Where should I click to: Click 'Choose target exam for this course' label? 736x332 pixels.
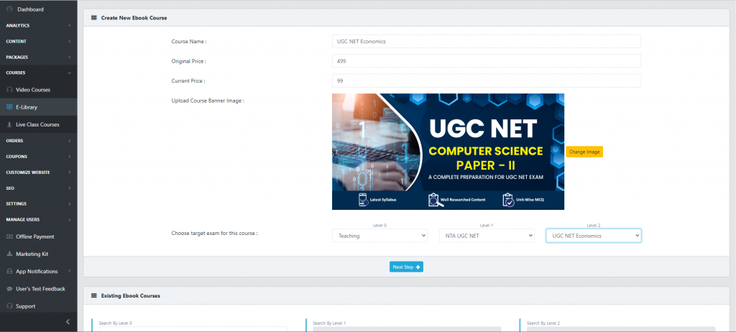click(214, 233)
